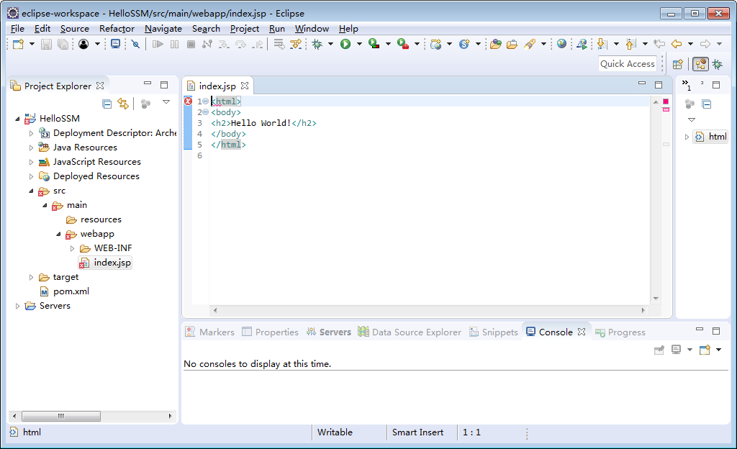Click the Open Perspective icon
The image size is (737, 449).
click(677, 64)
